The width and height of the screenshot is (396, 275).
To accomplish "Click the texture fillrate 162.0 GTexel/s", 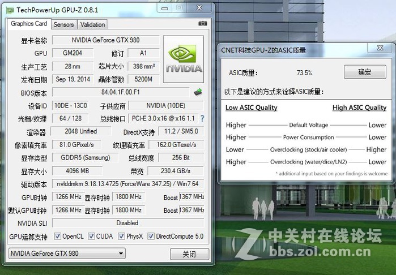I will (x=176, y=144).
